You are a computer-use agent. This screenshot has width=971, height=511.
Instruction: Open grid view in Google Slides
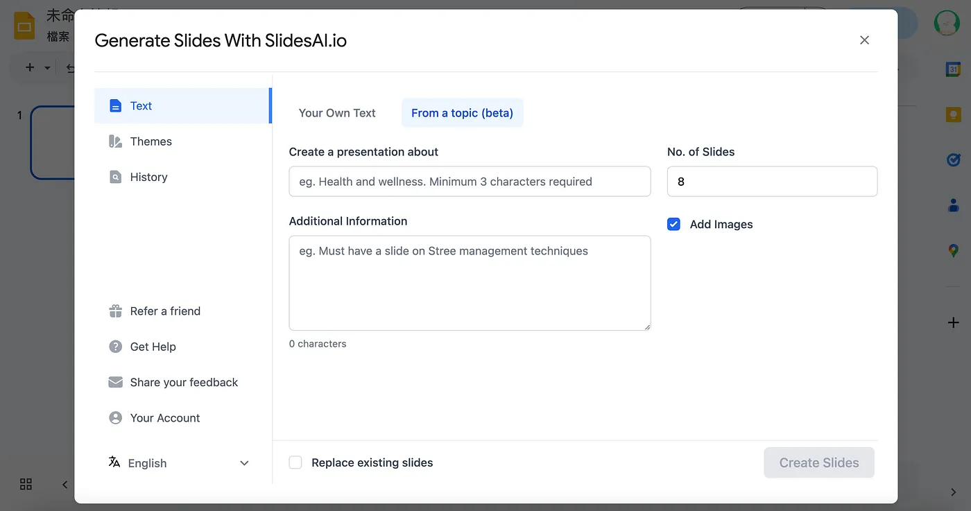tap(26, 484)
